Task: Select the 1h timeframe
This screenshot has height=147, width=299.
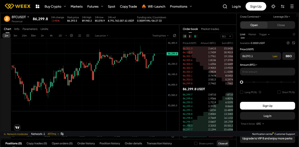Action: (42, 36)
